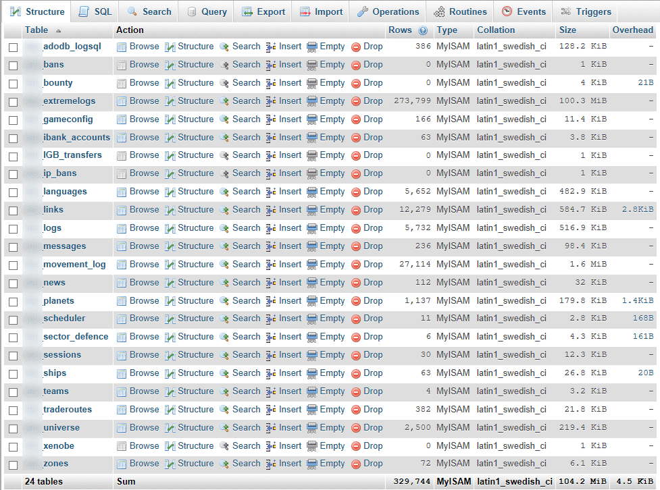
Task: Open the gameconfig table link
Action: (68, 119)
